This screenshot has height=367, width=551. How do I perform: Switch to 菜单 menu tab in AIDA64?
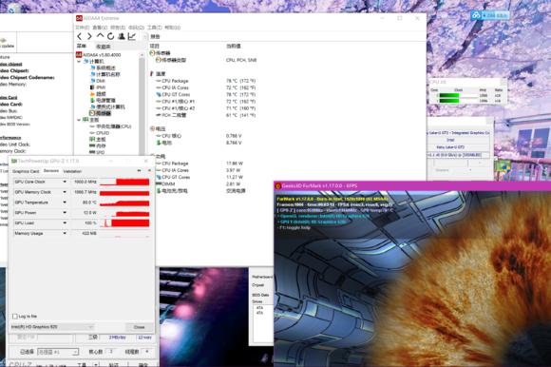pos(82,46)
